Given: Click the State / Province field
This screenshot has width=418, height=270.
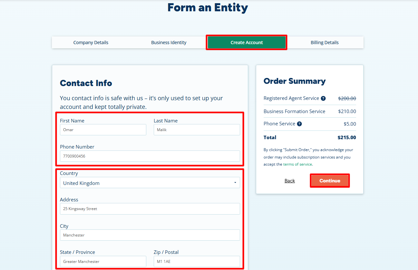Looking at the screenshot, I should click(103, 261).
